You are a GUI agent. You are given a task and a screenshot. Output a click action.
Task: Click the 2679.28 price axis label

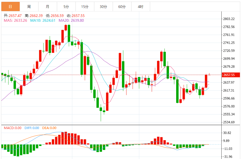pos(229,67)
